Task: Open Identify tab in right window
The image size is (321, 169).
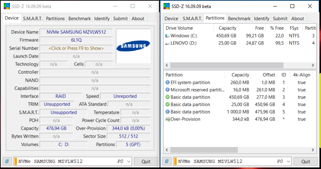Action: click(261, 19)
